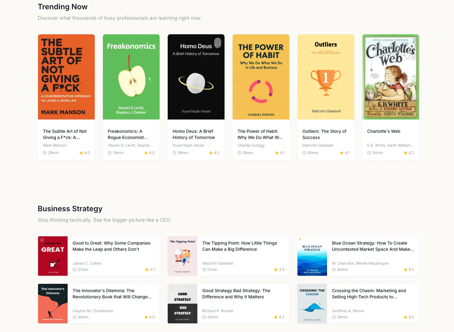Image resolution: width=454 pixels, height=332 pixels.
Task: Click the star icon in The Tipping Point row
Action: (276, 270)
